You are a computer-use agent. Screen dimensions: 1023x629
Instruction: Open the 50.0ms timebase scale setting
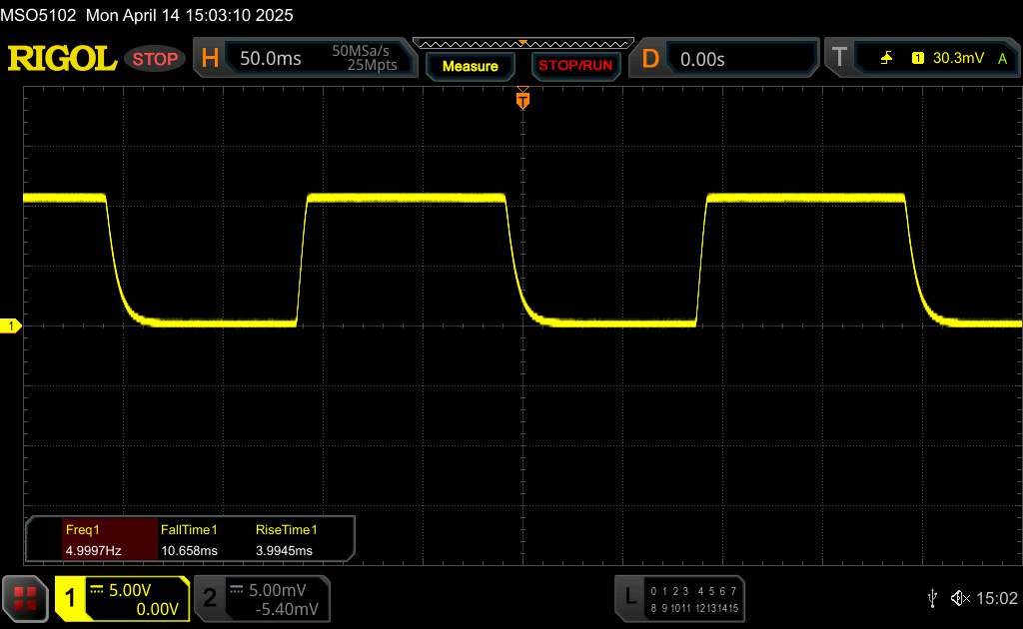coord(271,59)
